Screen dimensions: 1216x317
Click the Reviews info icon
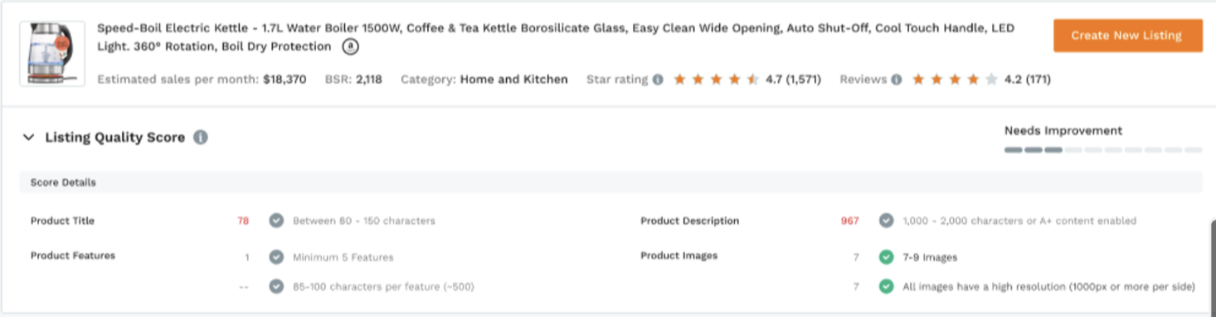click(x=897, y=80)
